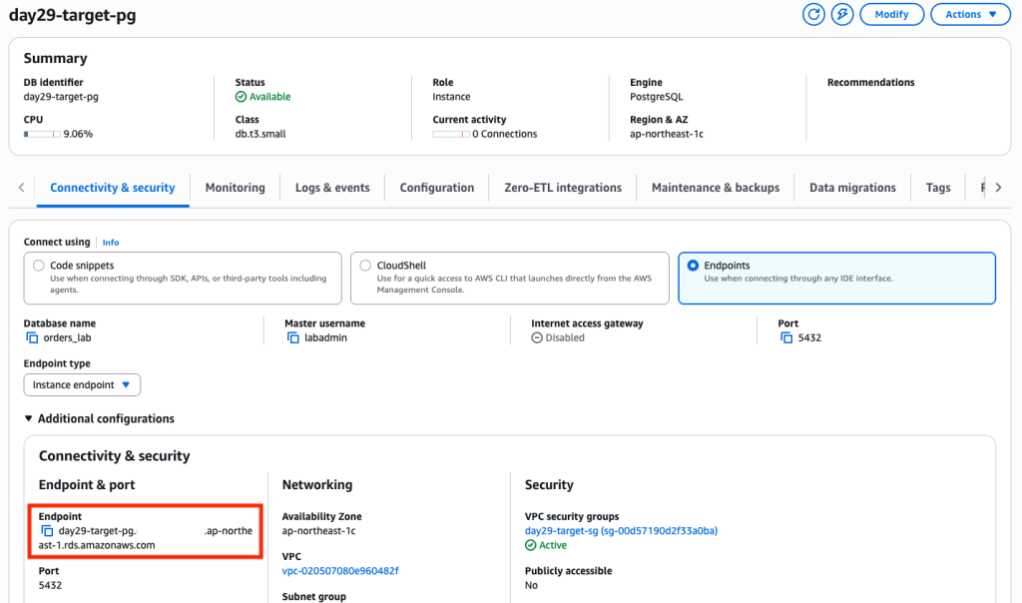This screenshot has height=603, width=1022.
Task: Open the day29-target-sg security group link
Action: (x=621, y=531)
